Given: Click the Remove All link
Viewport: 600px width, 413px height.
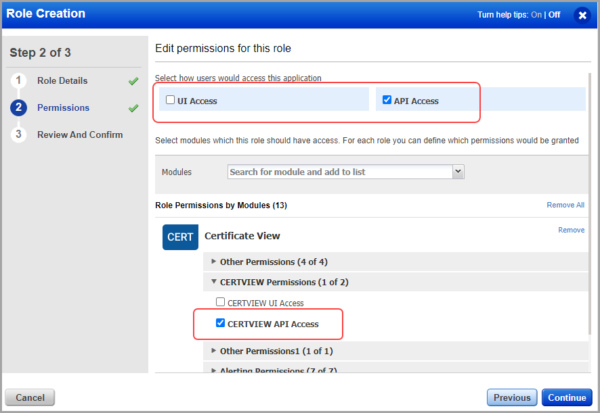Looking at the screenshot, I should click(x=565, y=205).
